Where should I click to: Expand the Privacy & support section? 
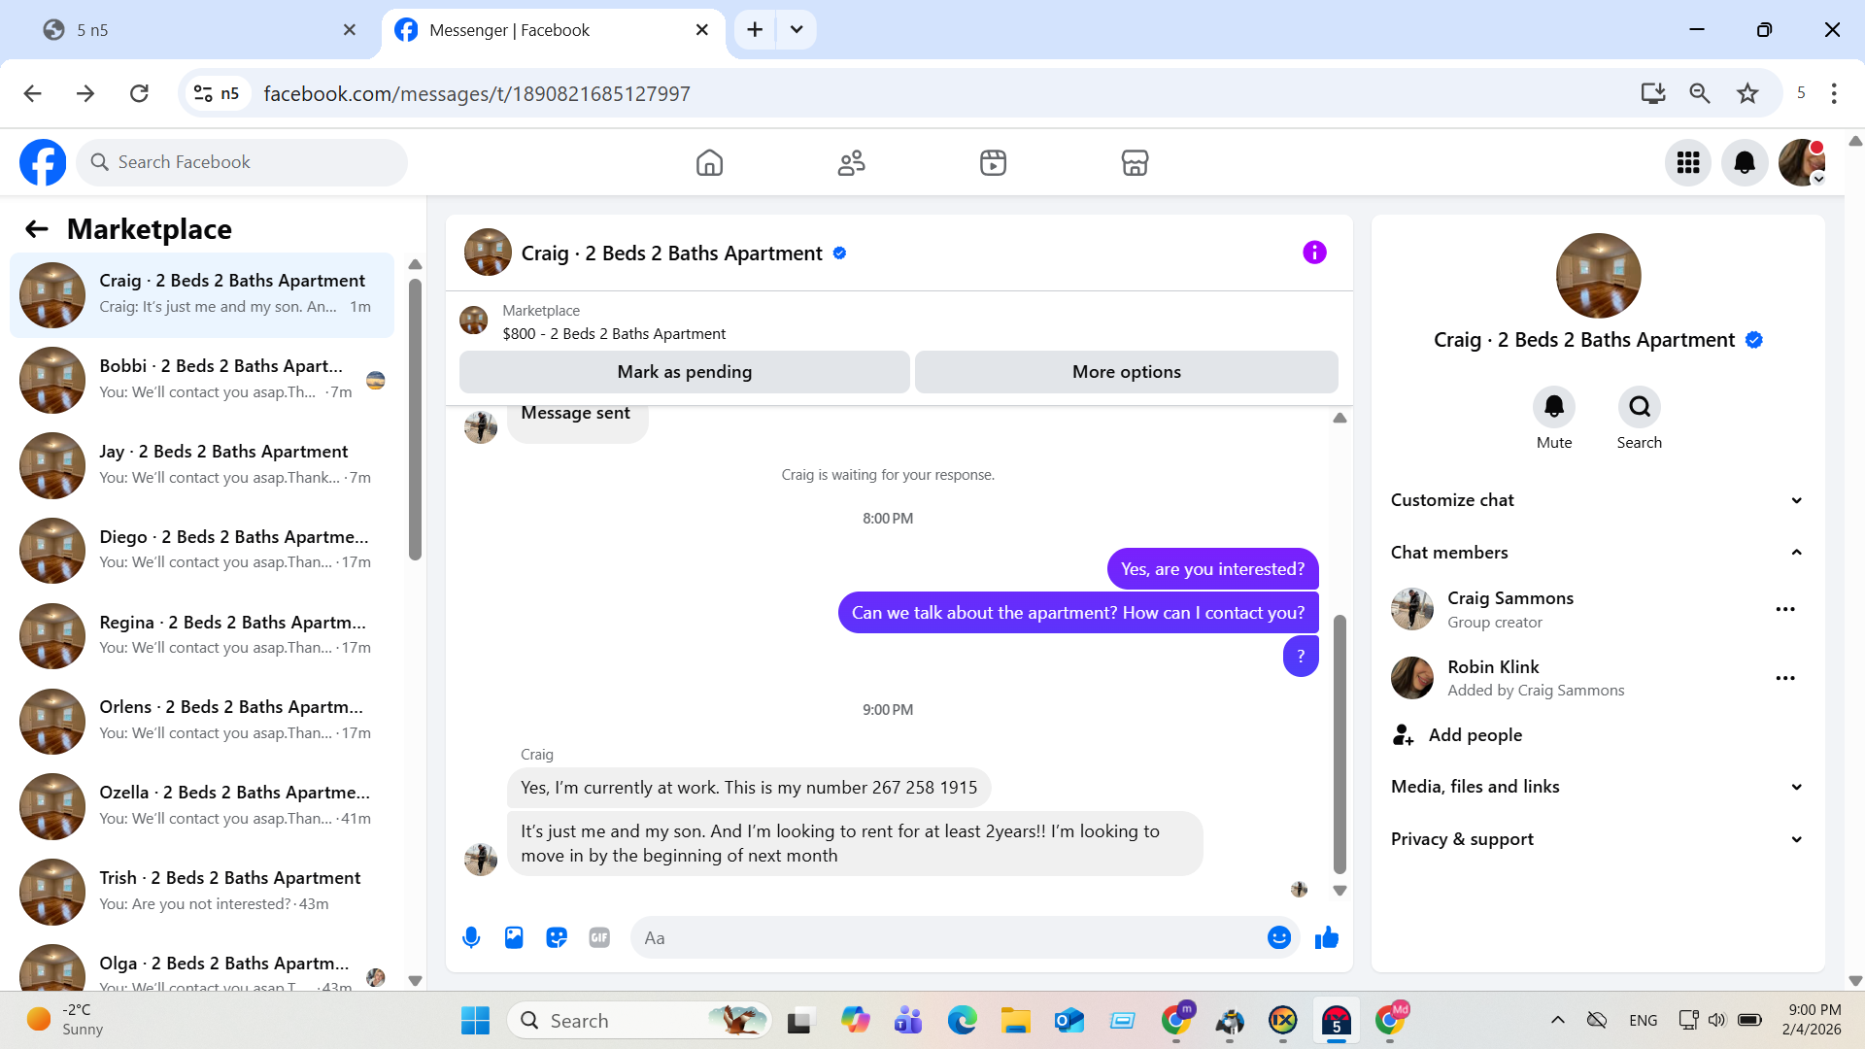[1796, 839]
